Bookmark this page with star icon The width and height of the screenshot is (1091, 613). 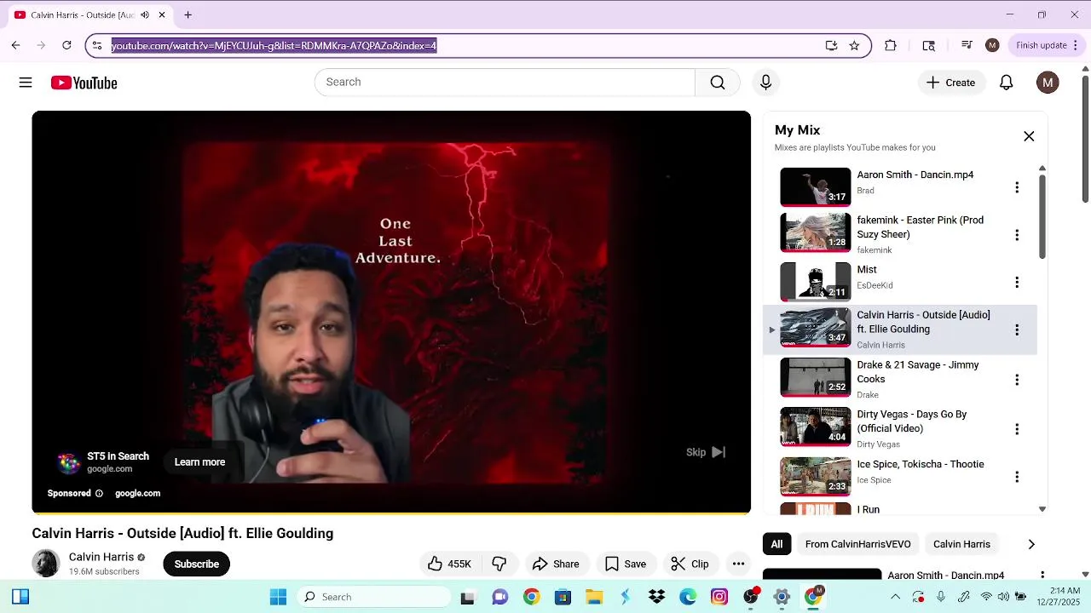854,46
